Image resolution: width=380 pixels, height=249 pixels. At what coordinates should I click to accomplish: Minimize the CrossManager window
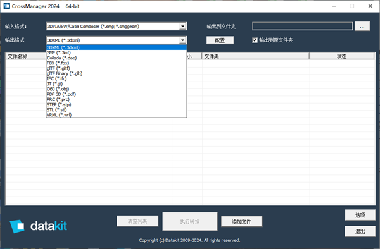334,6
